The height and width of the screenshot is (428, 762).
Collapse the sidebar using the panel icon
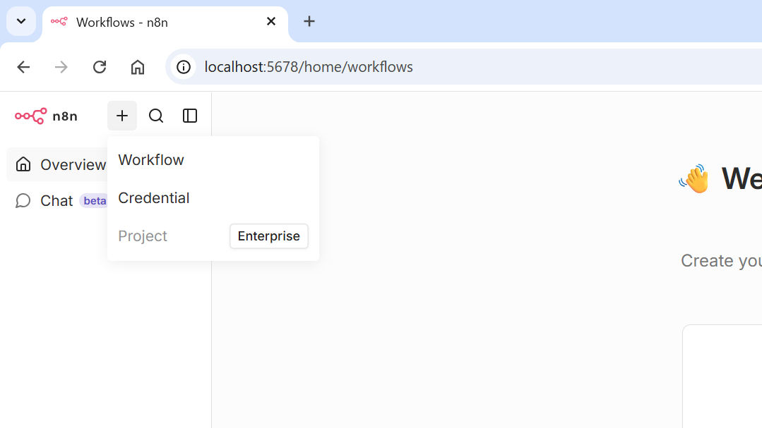click(x=190, y=116)
